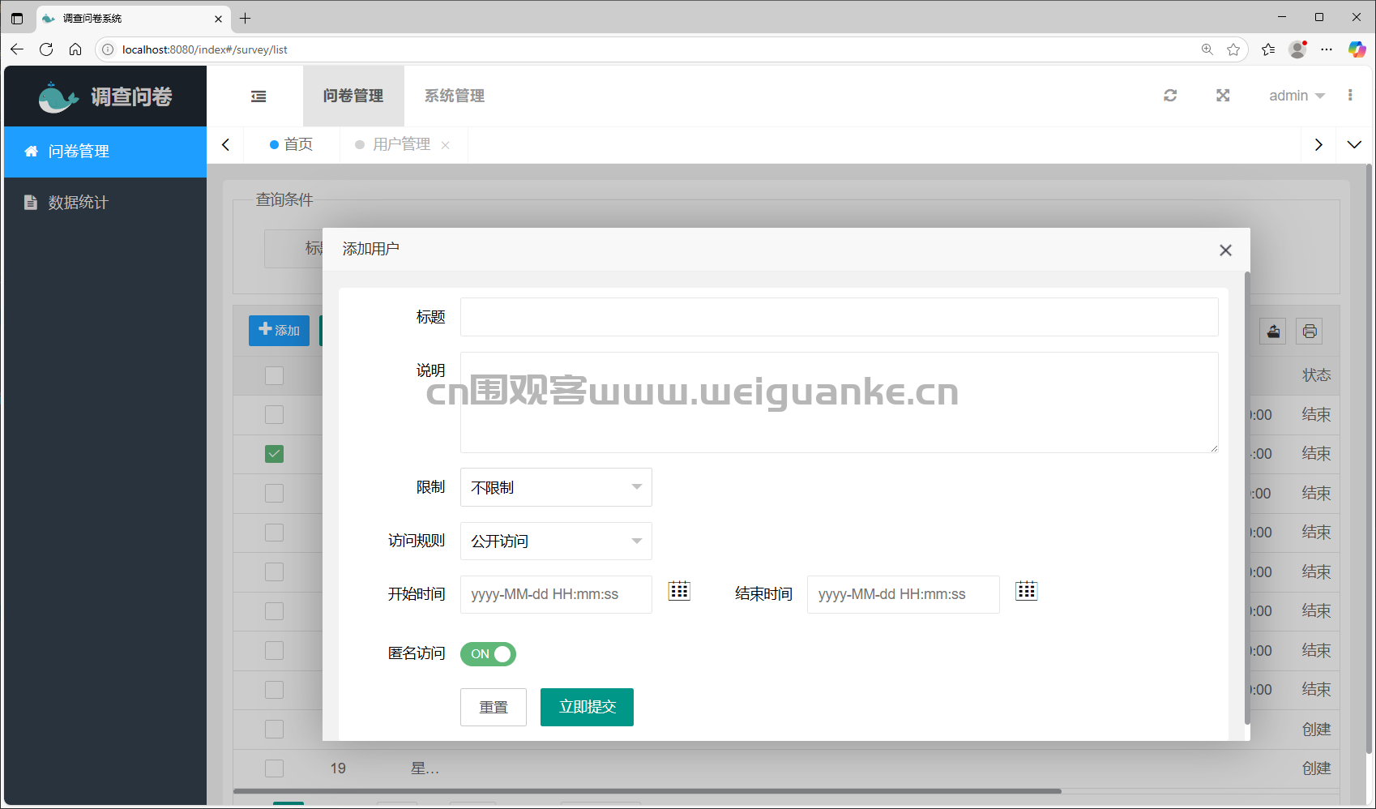The image size is (1376, 809).
Task: Turn off the 匿名访问 switch
Action: [488, 654]
